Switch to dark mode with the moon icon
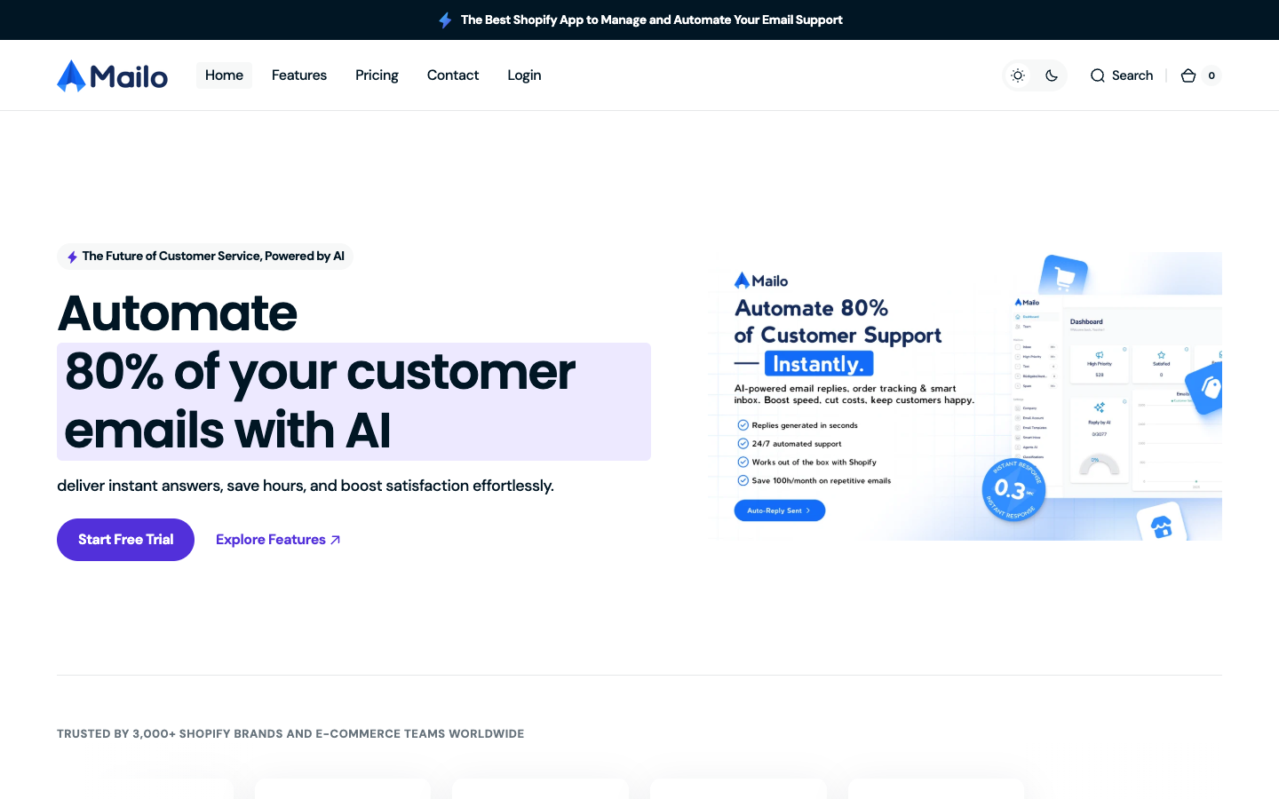The height and width of the screenshot is (799, 1279). coord(1052,75)
